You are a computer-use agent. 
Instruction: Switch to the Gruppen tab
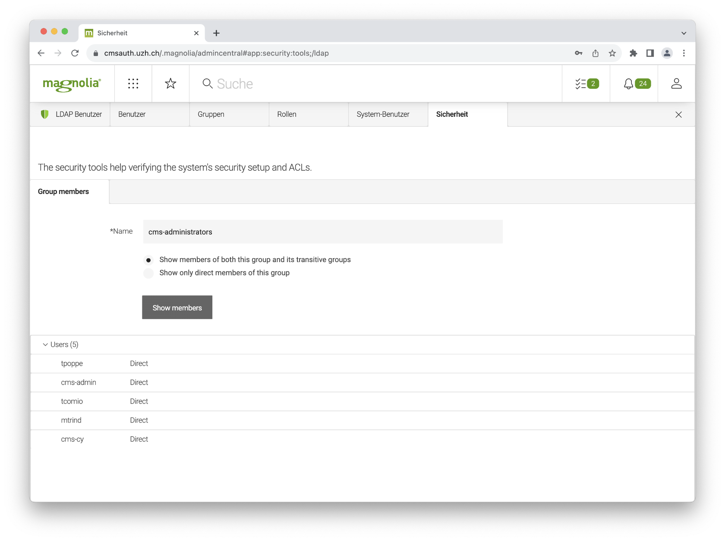click(x=211, y=114)
